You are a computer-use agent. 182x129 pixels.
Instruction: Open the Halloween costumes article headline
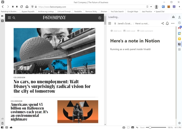[29, 112]
